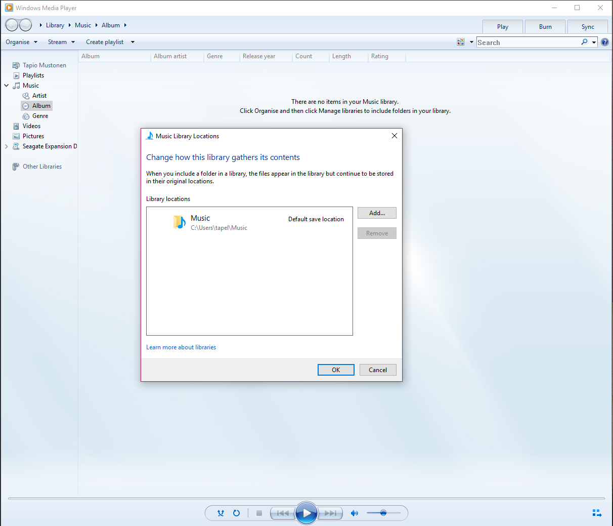The height and width of the screenshot is (526, 613).
Task: Open the Create playlist button
Action: (x=105, y=42)
